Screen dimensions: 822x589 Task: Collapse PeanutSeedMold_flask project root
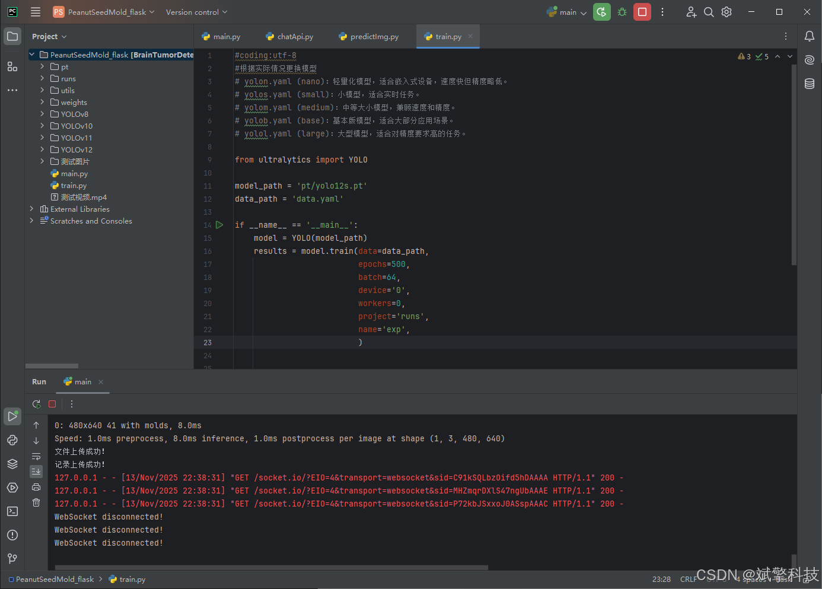pos(31,55)
